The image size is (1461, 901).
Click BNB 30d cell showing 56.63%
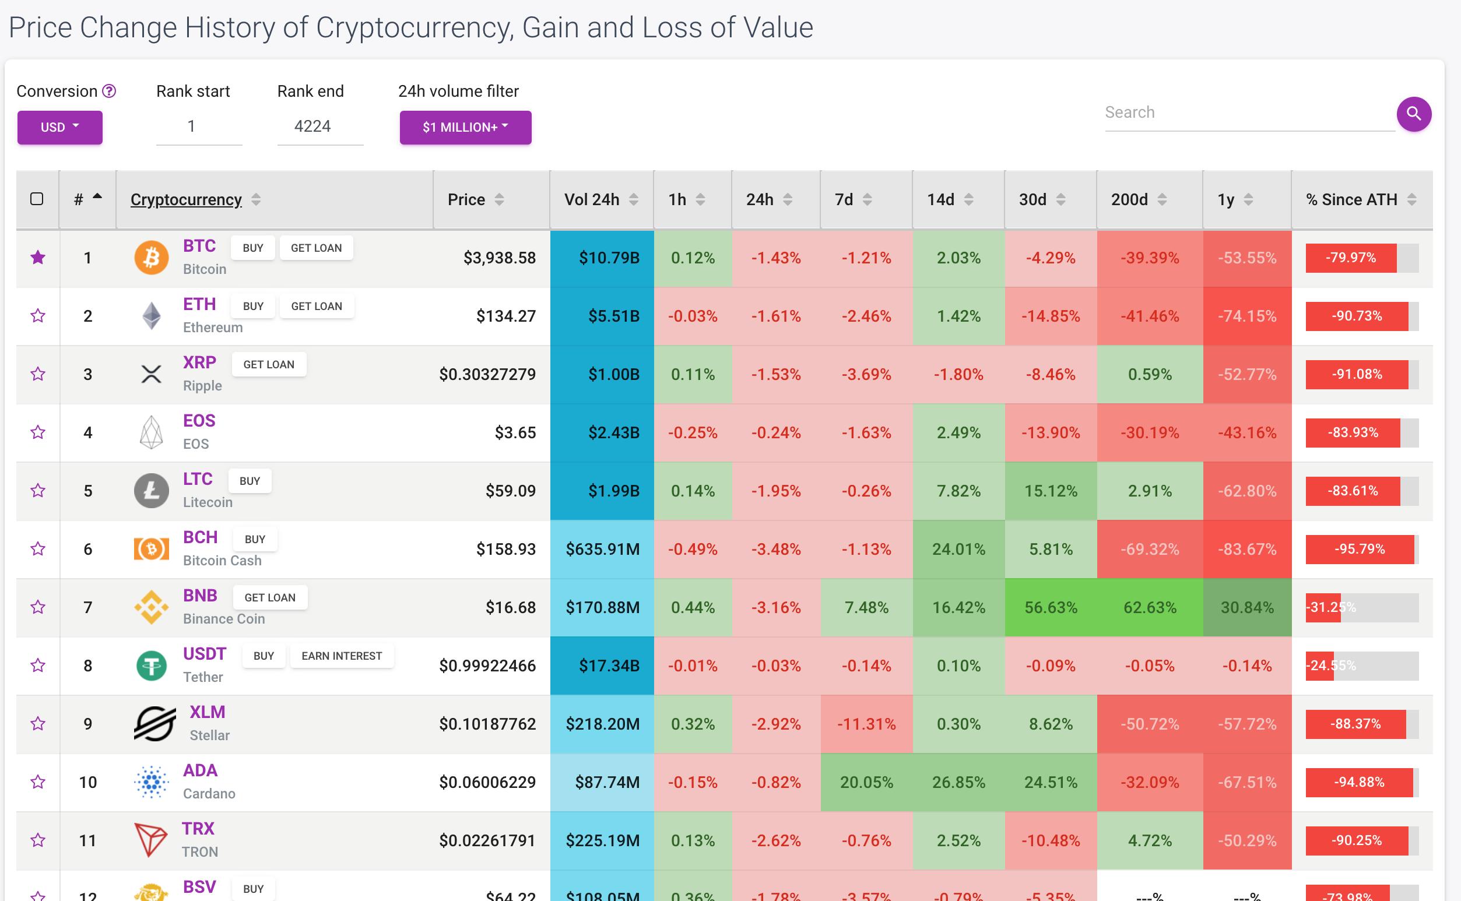[x=1051, y=607]
